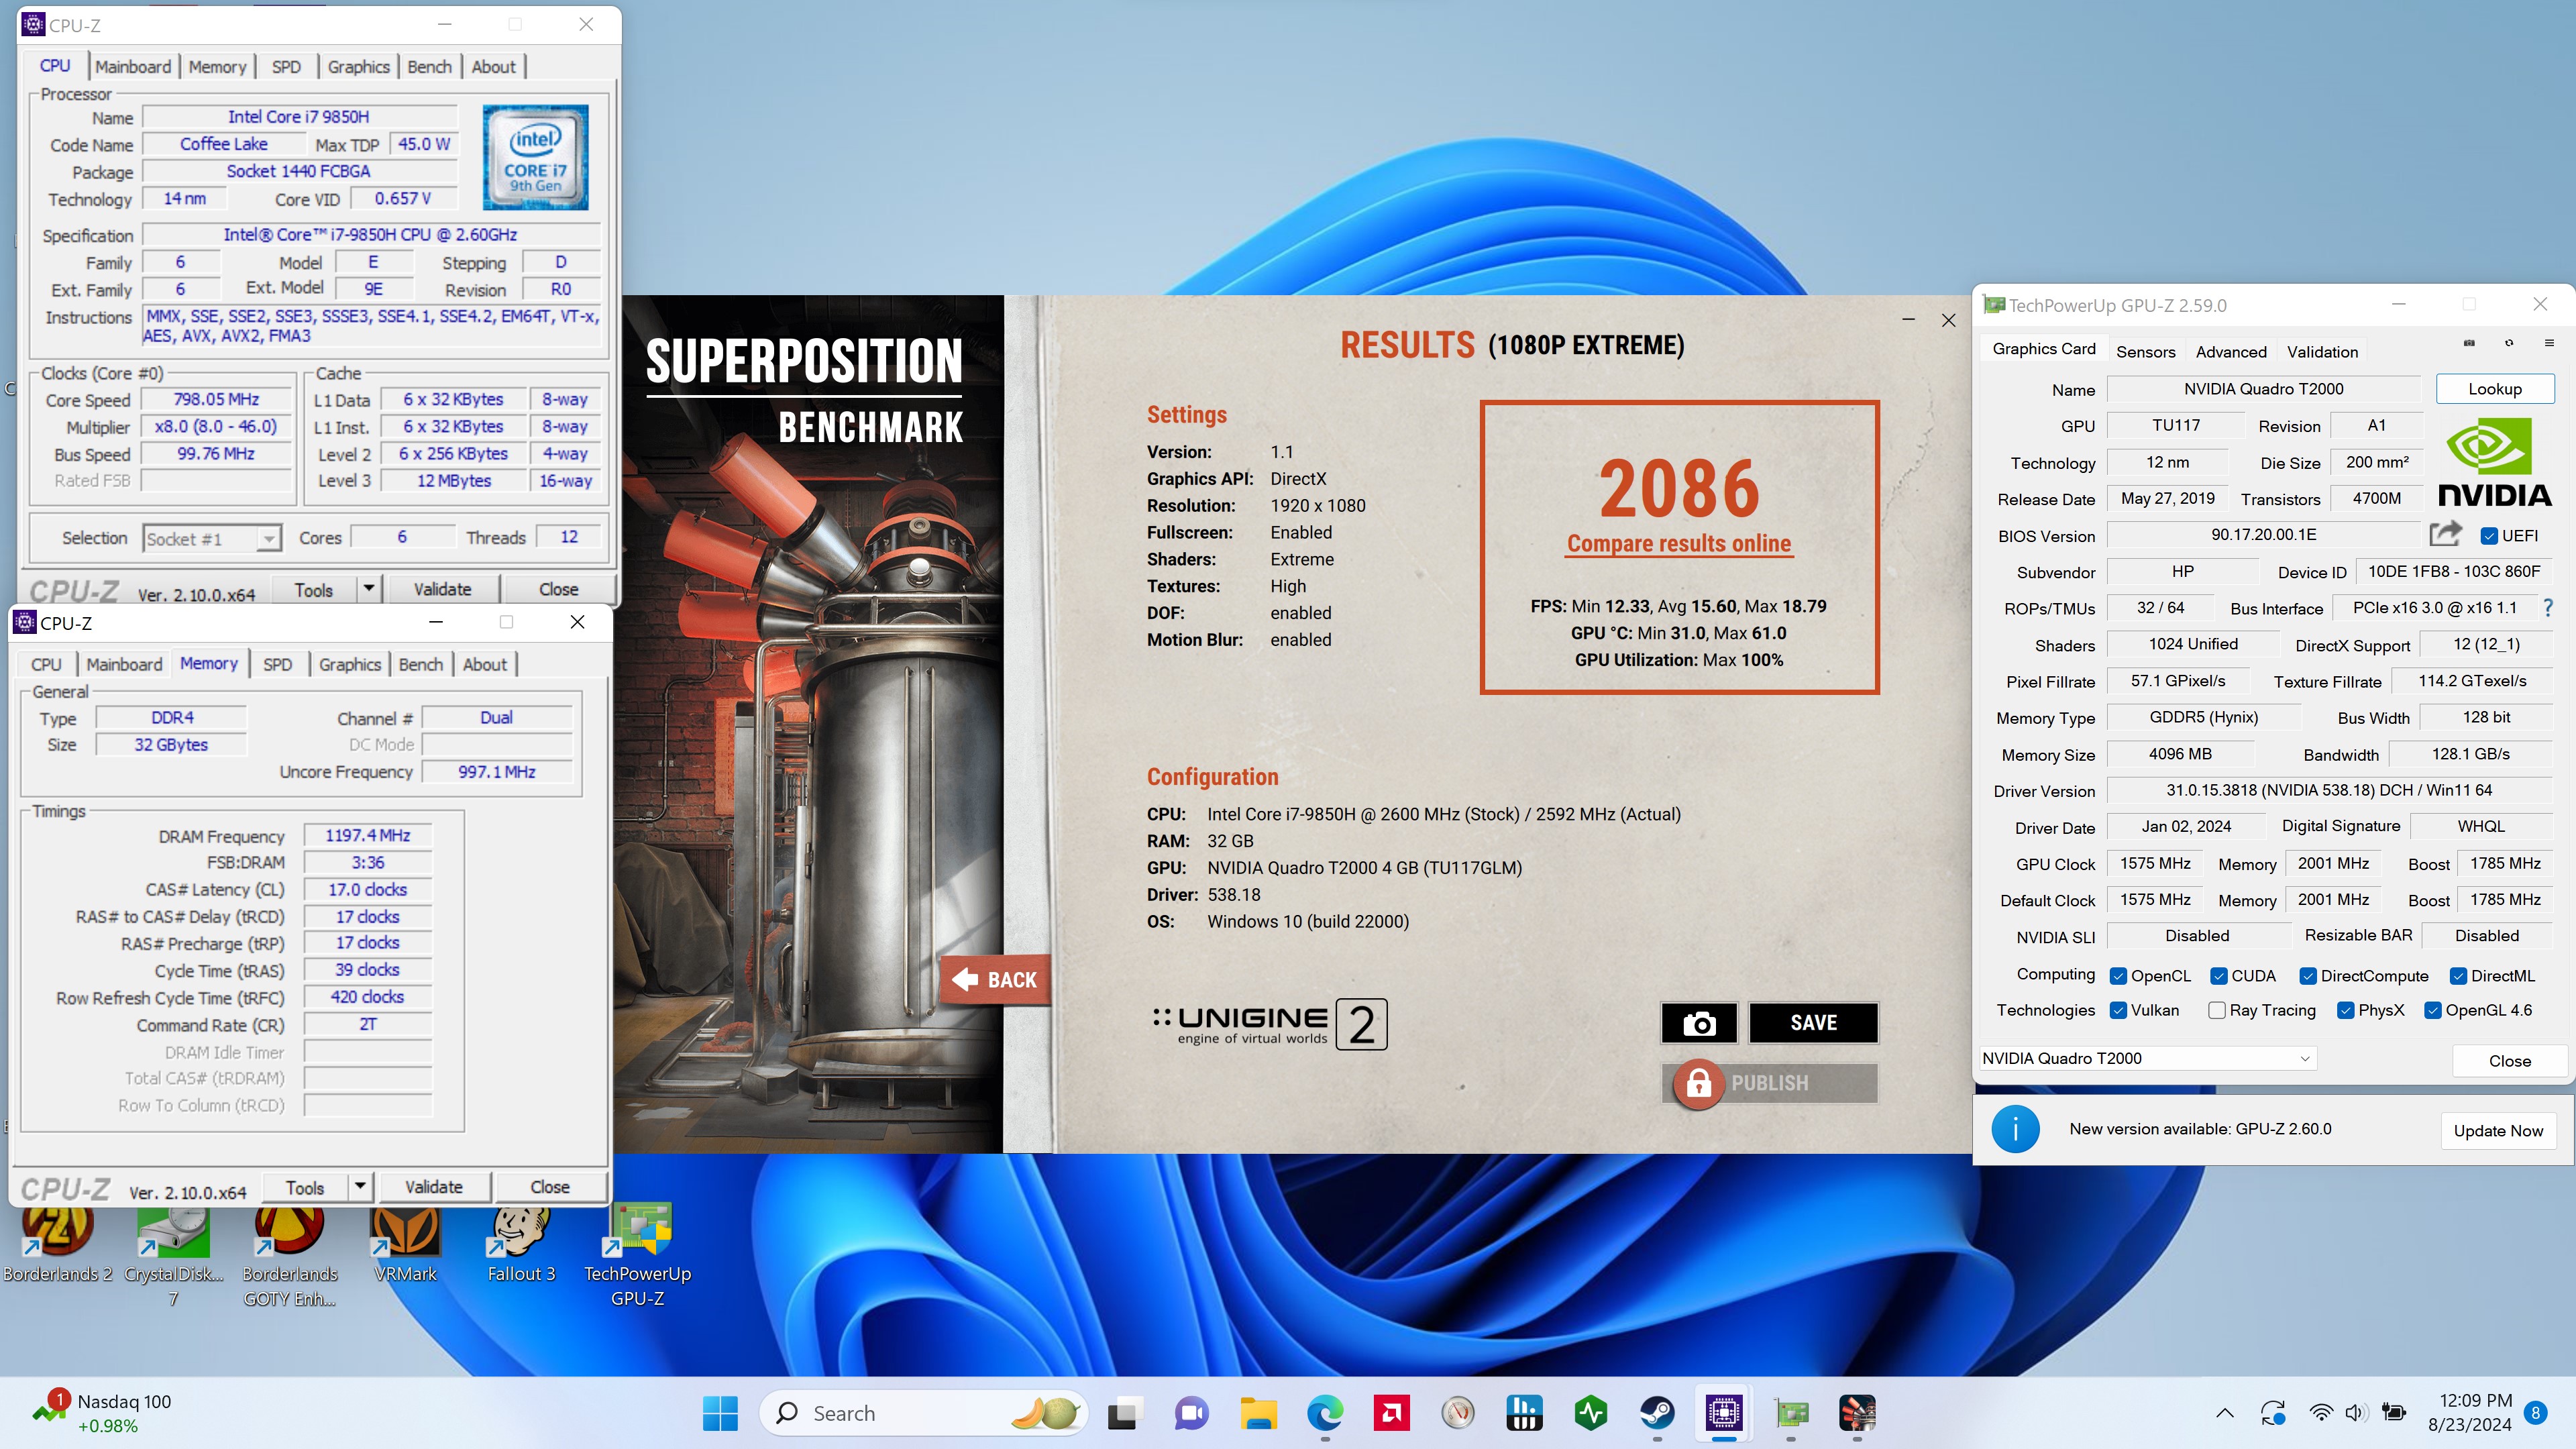Open Steam from the taskbar

coord(1658,1413)
